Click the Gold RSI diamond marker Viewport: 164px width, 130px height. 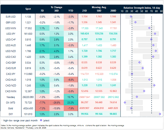click(x=131, y=108)
